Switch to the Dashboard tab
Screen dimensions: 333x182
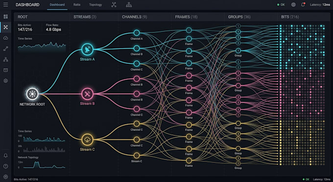pyautogui.click(x=57, y=5)
